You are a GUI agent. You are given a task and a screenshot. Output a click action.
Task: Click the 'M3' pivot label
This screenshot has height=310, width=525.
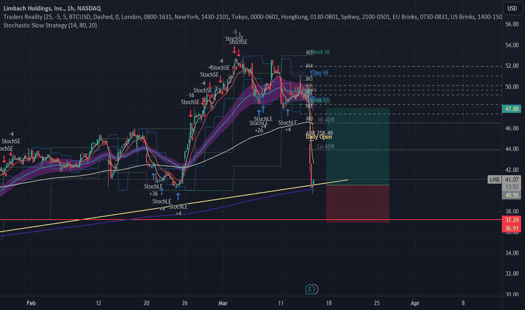point(309,78)
